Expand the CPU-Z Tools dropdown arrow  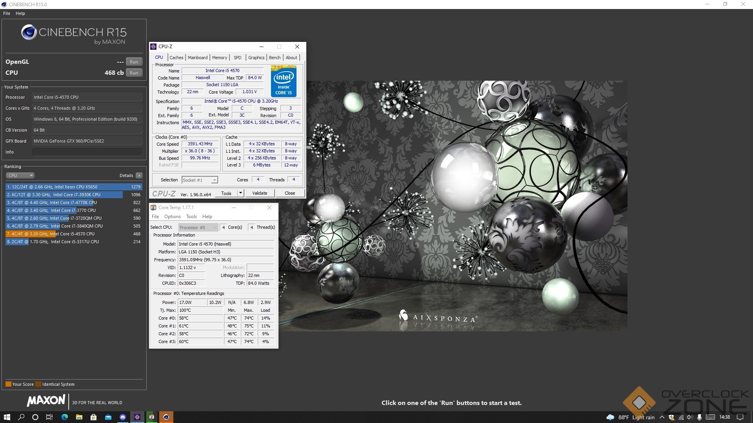pos(240,193)
